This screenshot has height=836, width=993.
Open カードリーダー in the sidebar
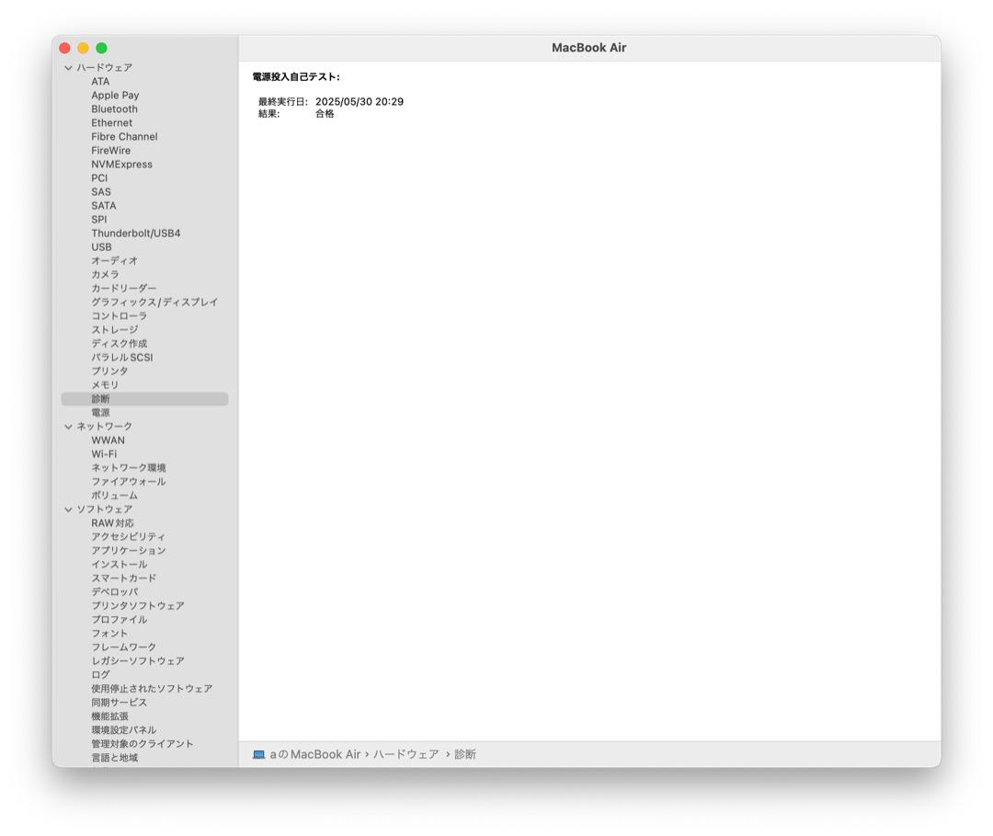click(x=123, y=289)
